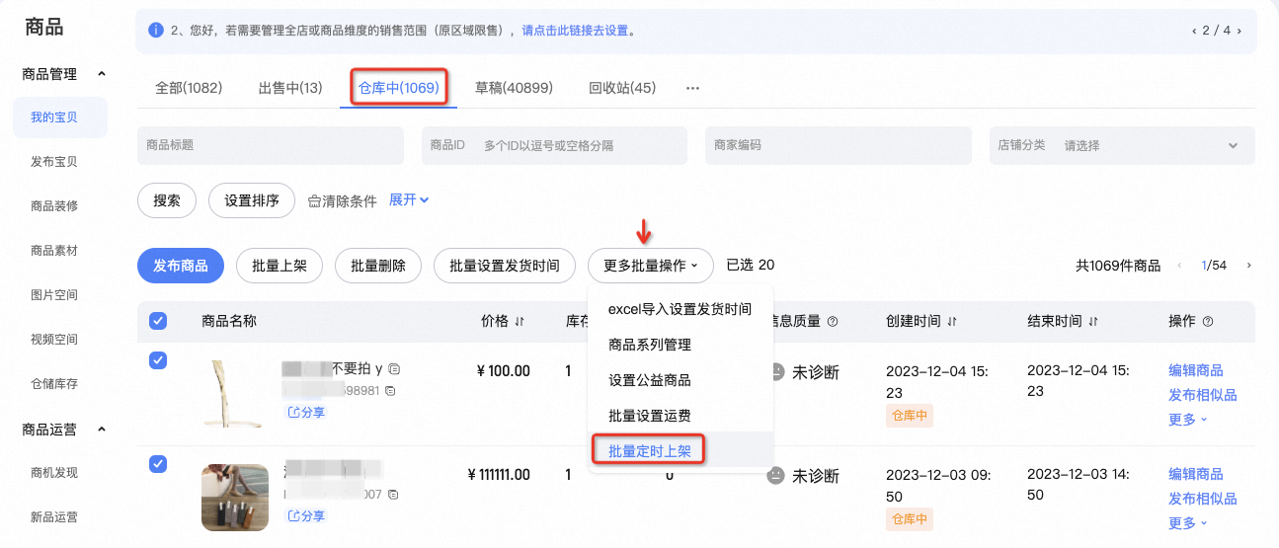1279x548 pixels.
Task: Go to previous notice with left arrow
Action: [1194, 31]
